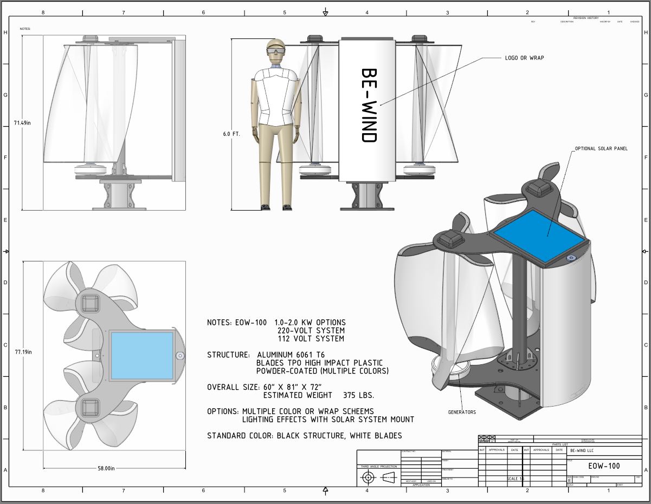Click the 6.0 FT. height dimension
Image resolution: width=651 pixels, height=504 pixels.
click(231, 133)
